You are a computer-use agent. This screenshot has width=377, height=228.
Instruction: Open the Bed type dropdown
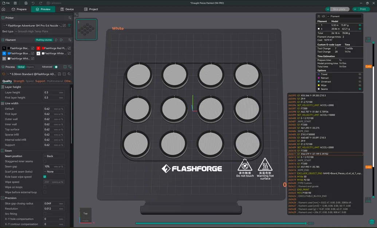tap(43, 31)
